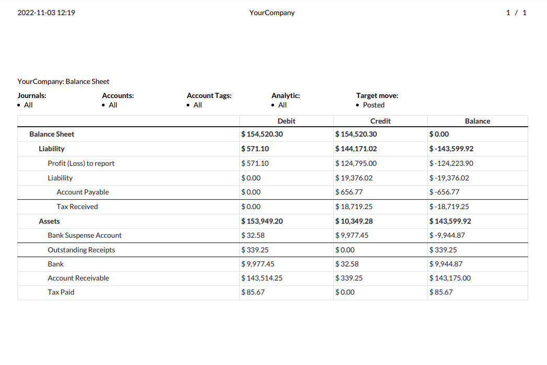
Task: Click the Journals: filter label
Action: [x=32, y=95]
